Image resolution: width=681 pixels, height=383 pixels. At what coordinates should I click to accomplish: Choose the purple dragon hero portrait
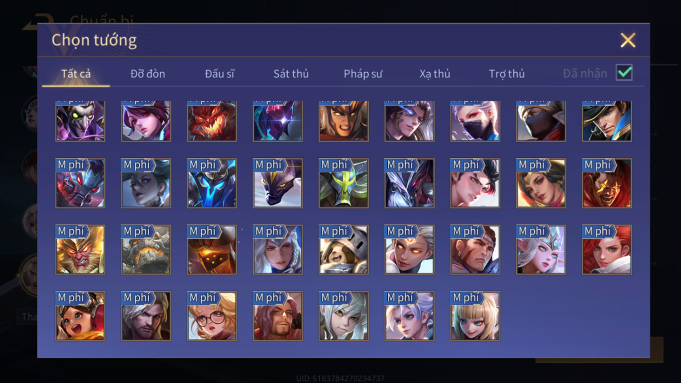[x=277, y=183]
